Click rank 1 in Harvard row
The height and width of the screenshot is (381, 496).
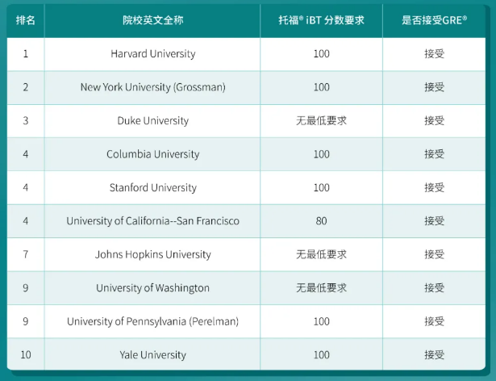tap(26, 54)
